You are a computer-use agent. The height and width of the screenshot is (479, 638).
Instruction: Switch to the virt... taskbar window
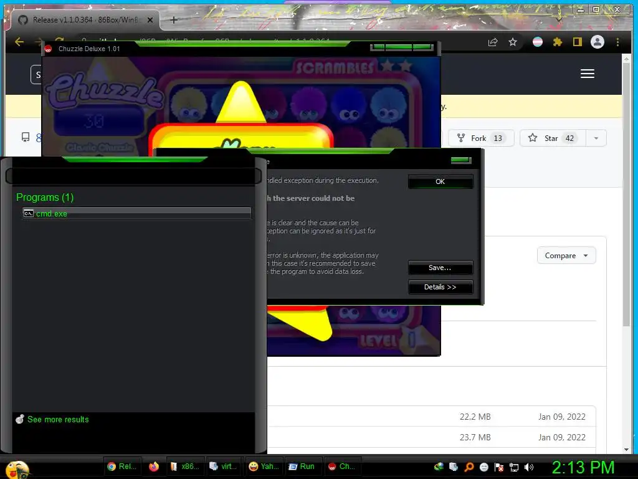click(223, 467)
